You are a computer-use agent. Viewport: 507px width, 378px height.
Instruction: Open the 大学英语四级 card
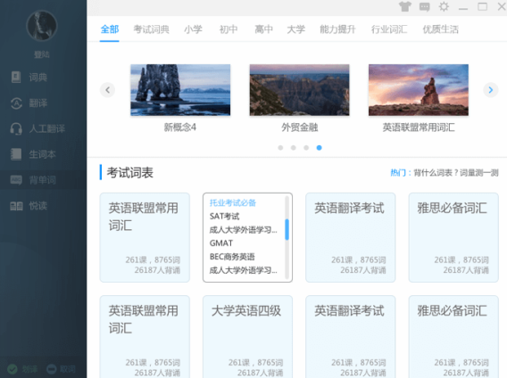click(x=247, y=337)
